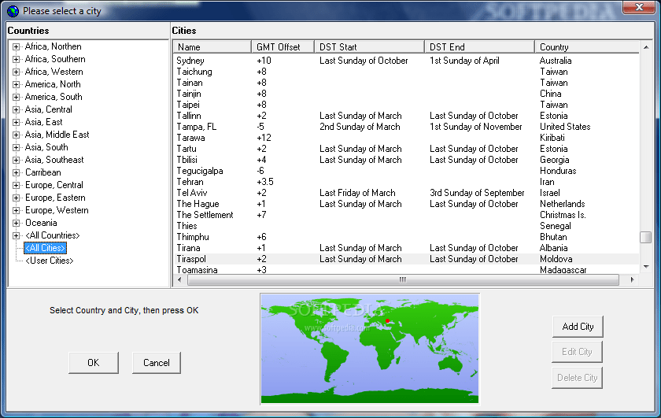Select <All Cities> in the countries tree
The height and width of the screenshot is (418, 661).
click(45, 248)
